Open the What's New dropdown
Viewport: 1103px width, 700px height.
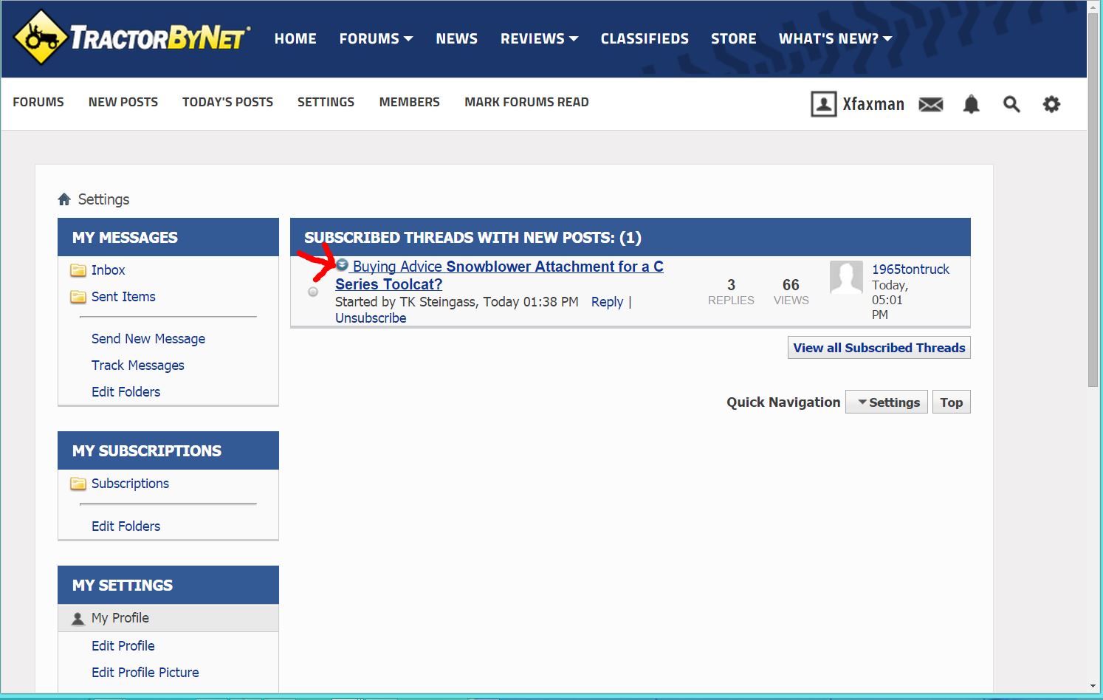pyautogui.click(x=835, y=38)
